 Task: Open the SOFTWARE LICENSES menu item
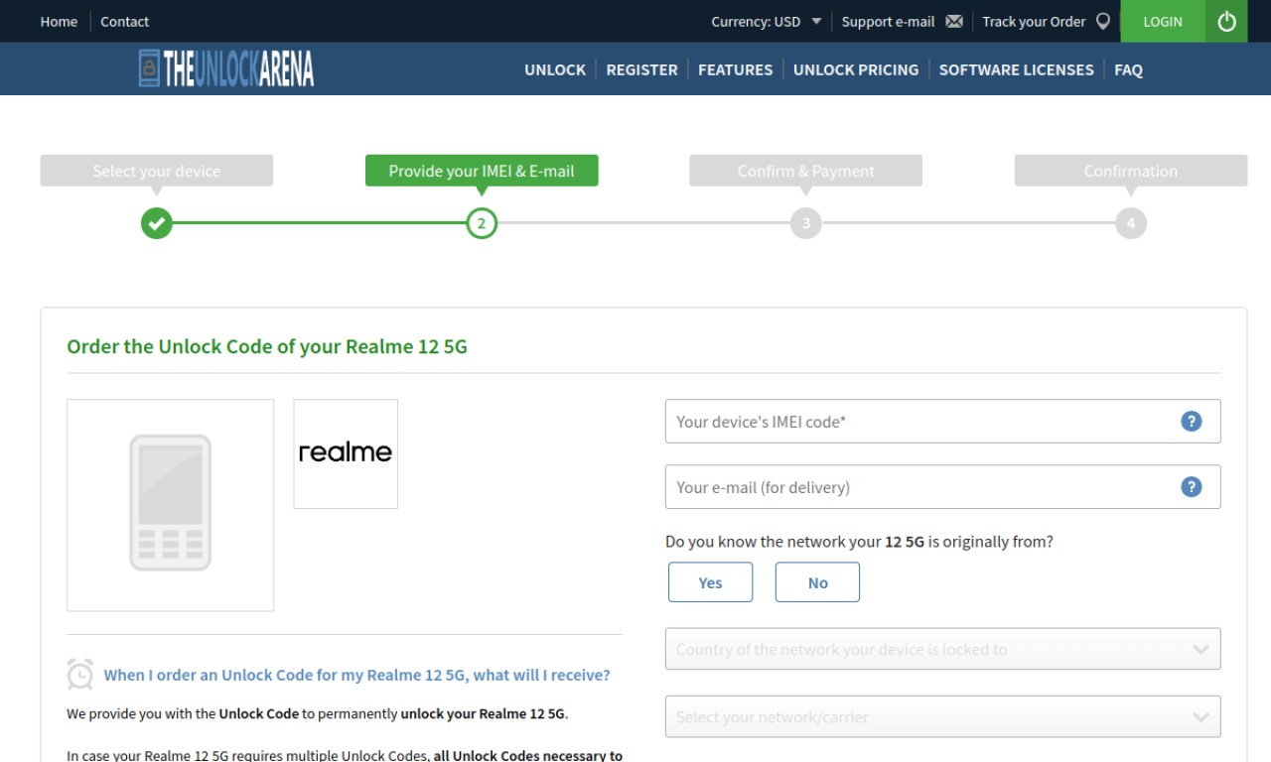tap(1016, 69)
